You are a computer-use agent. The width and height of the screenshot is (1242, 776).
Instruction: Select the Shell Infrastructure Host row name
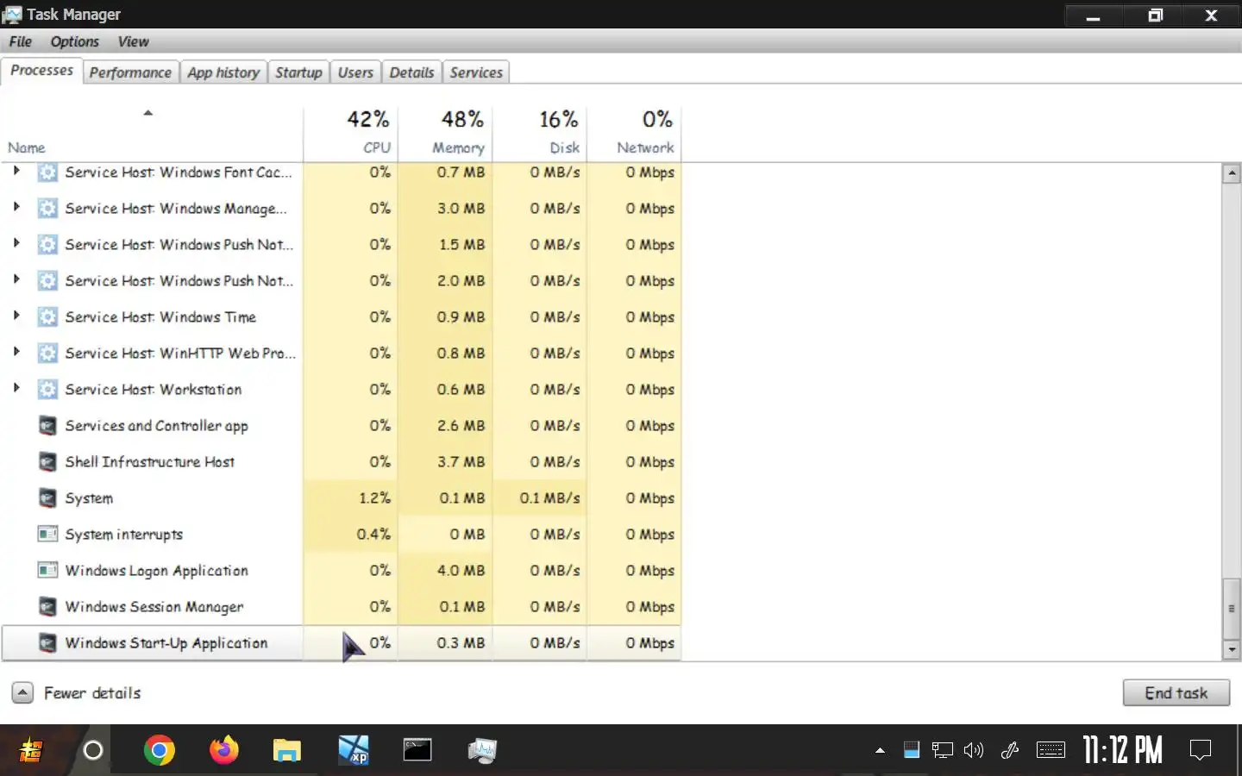149,462
